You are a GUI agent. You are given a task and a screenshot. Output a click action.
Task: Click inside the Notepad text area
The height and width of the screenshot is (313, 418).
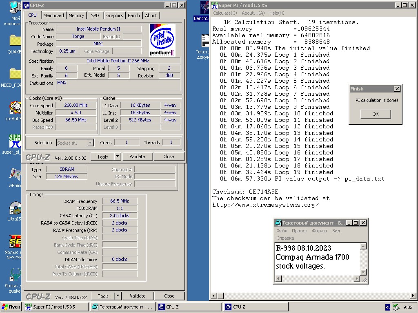(x=317, y=259)
